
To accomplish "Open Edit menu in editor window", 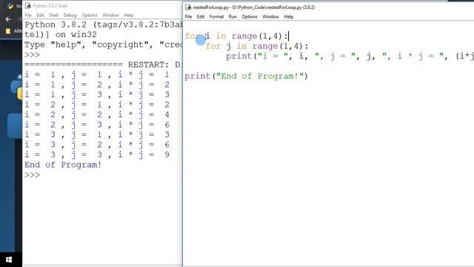I will (x=201, y=16).
